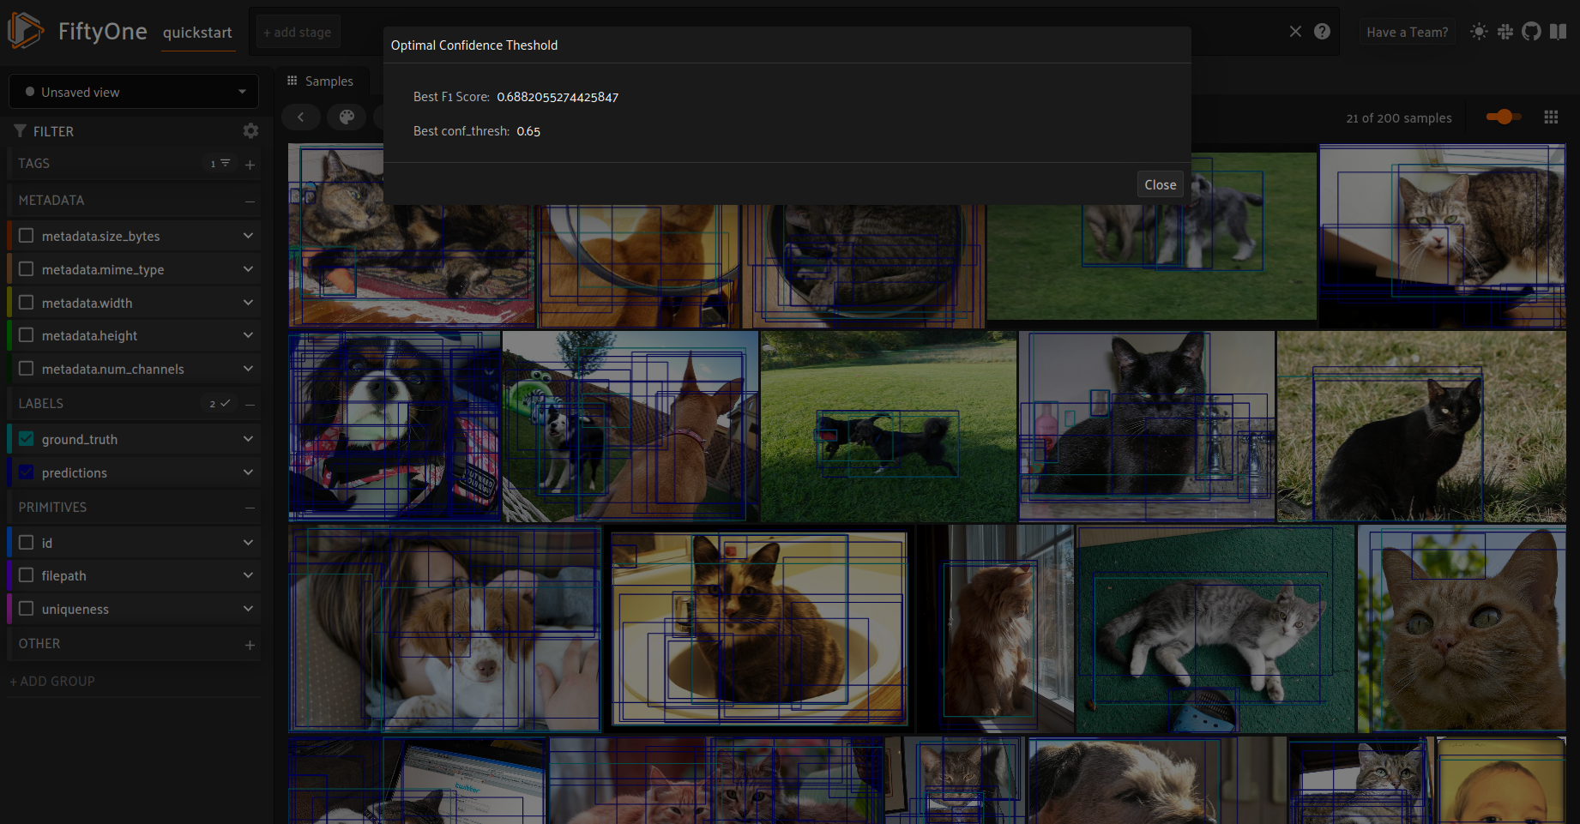Click the ADD GROUP button
Viewport: 1580px width, 824px height.
(x=52, y=681)
